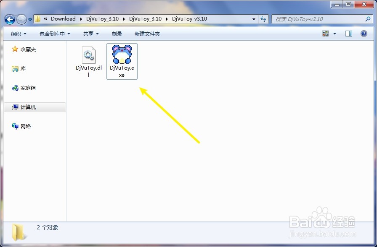Select the DjVuToy.dll file icon
The image size is (377, 247).
point(89,55)
